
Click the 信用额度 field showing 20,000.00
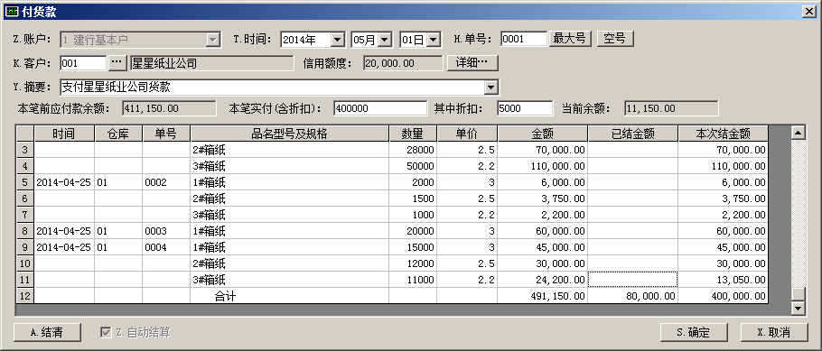(x=403, y=63)
